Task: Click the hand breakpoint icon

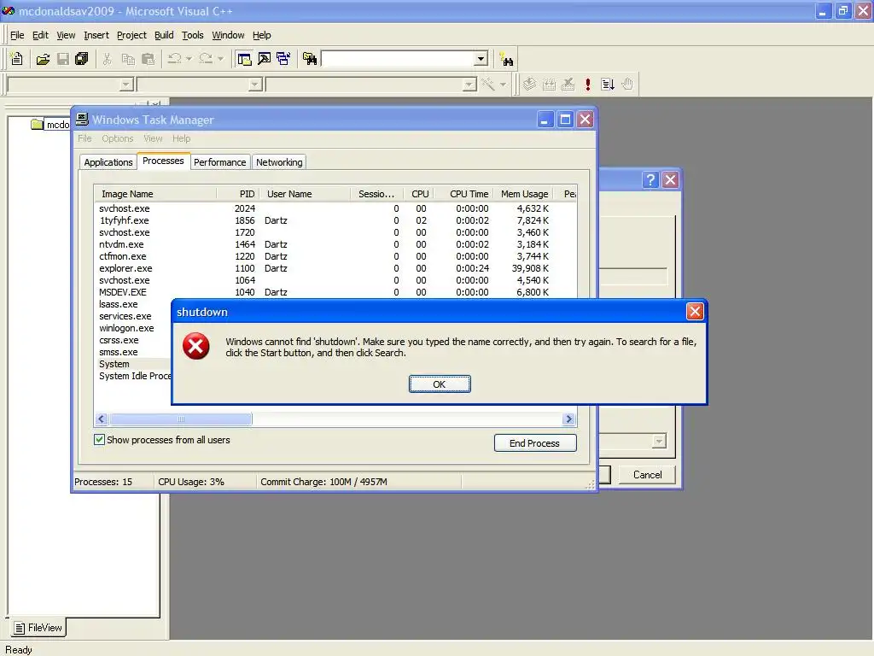Action: coord(627,85)
